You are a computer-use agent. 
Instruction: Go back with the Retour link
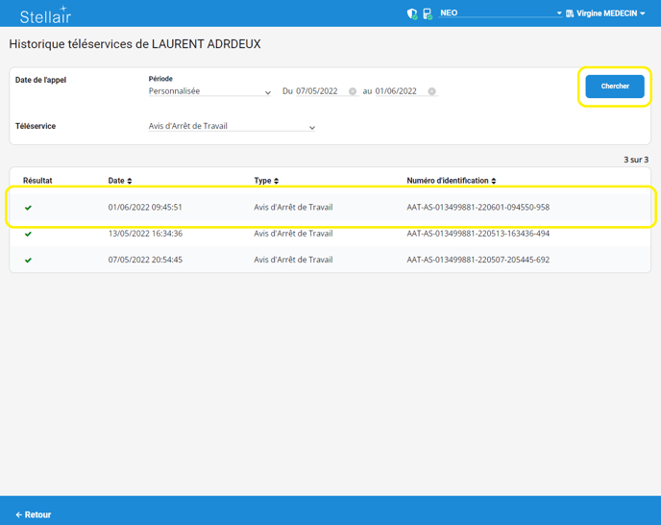tap(34, 514)
